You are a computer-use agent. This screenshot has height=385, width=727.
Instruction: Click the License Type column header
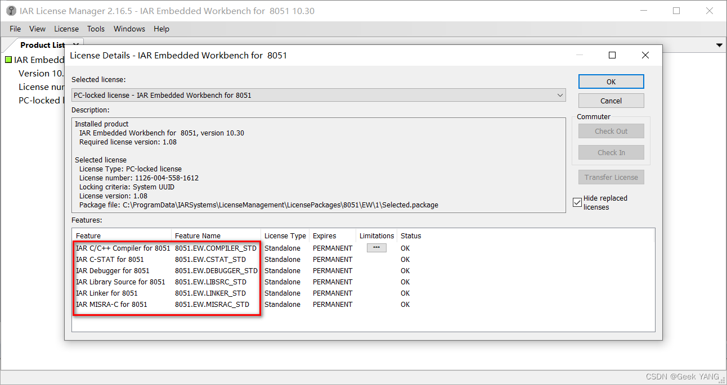(285, 235)
